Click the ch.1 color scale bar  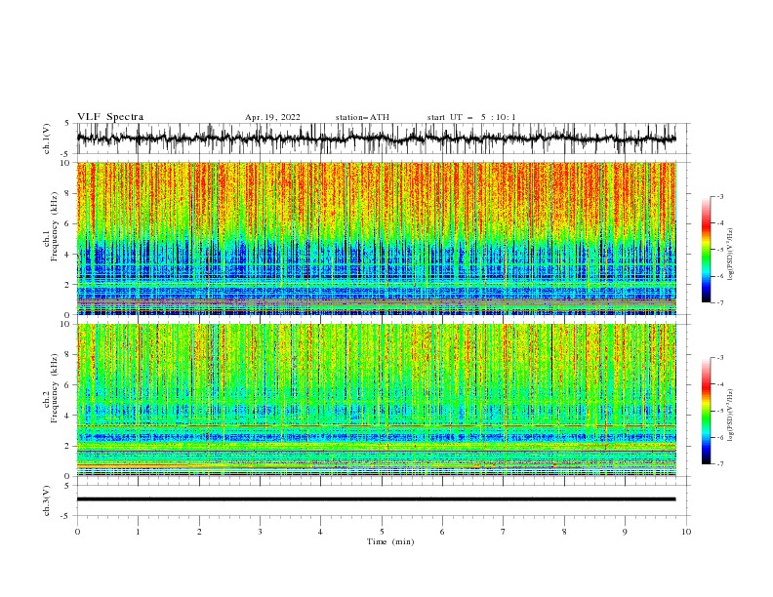706,250
